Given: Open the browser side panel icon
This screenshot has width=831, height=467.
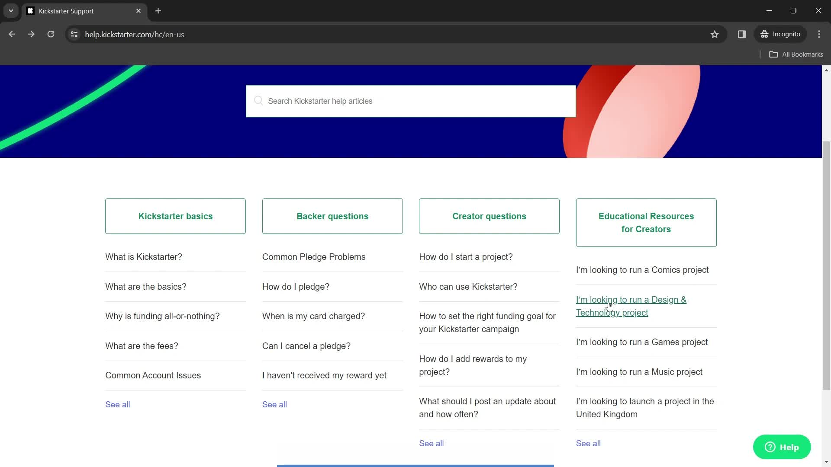Looking at the screenshot, I should coord(742,34).
